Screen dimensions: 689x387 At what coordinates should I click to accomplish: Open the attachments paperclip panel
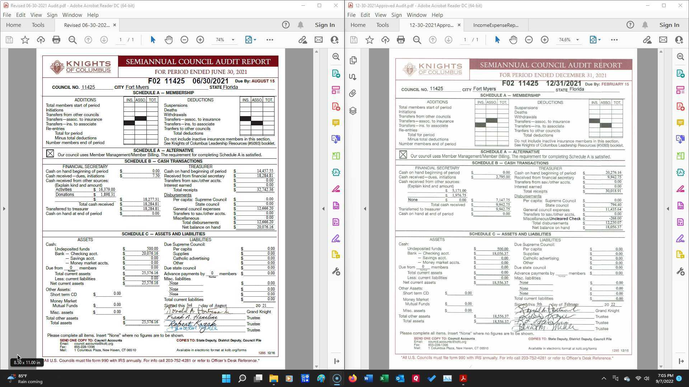(x=353, y=94)
